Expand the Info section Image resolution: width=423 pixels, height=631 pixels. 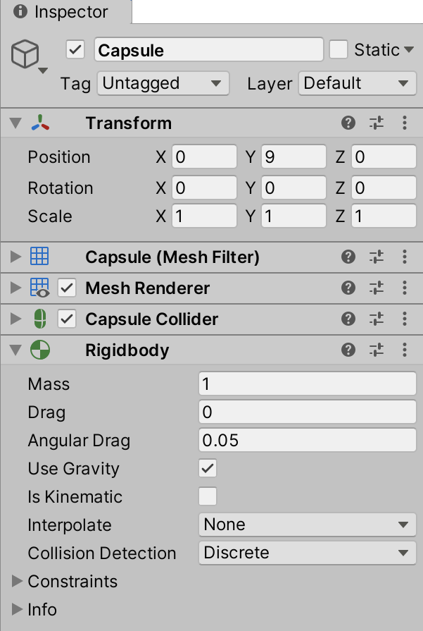coord(17,610)
